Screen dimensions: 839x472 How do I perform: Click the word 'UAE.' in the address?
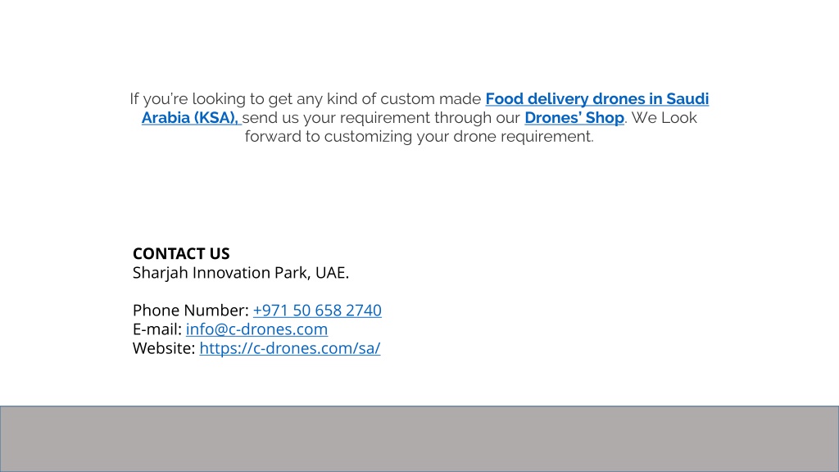332,272
